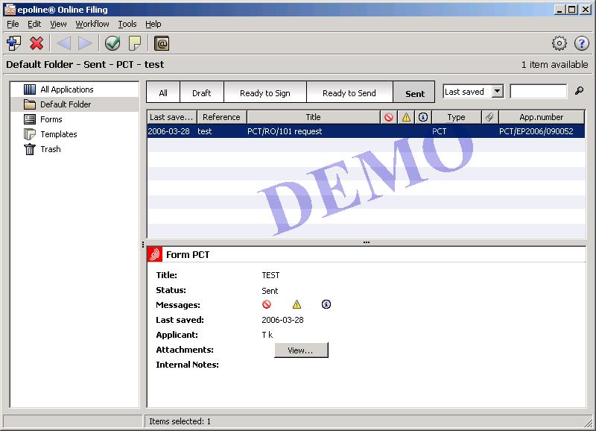This screenshot has height=431, width=596.
Task: Click the '1 item available' label
Action: point(554,65)
